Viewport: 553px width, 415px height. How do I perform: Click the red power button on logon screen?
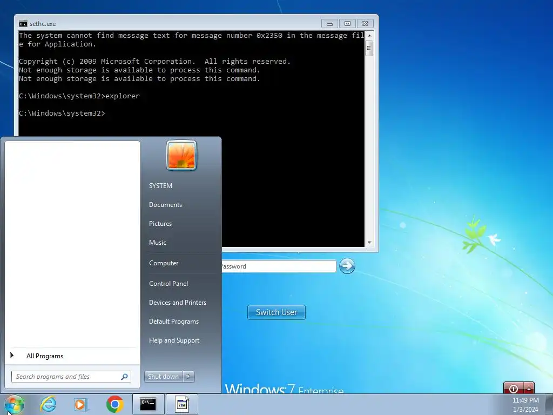[514, 388]
